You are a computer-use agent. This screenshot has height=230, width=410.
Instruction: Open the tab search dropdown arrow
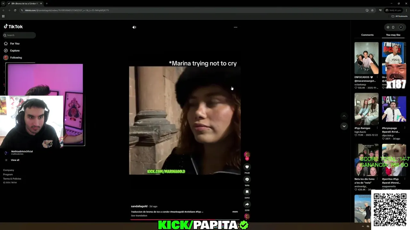(3, 4)
